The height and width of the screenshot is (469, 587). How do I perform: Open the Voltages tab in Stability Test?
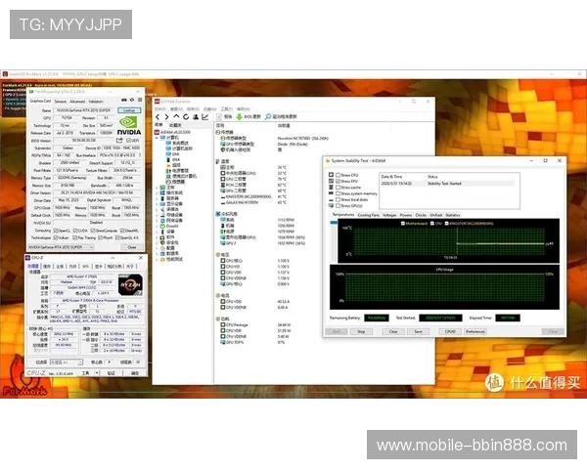[389, 215]
